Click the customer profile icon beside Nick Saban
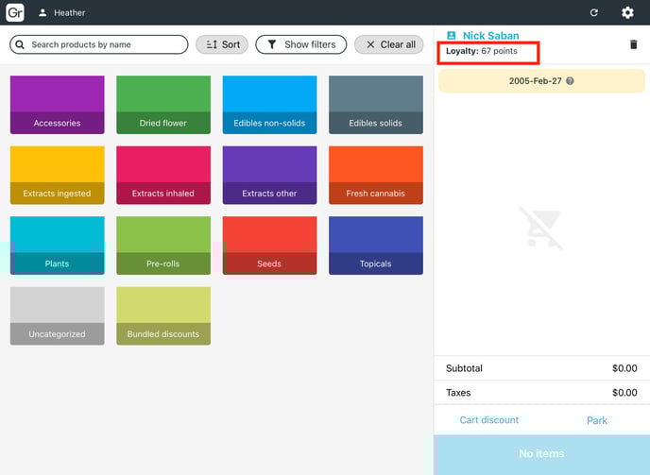This screenshot has height=475, width=650. (x=451, y=36)
